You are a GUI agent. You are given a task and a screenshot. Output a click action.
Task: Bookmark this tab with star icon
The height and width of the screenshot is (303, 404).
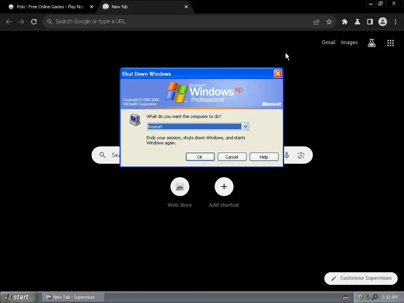(x=329, y=22)
